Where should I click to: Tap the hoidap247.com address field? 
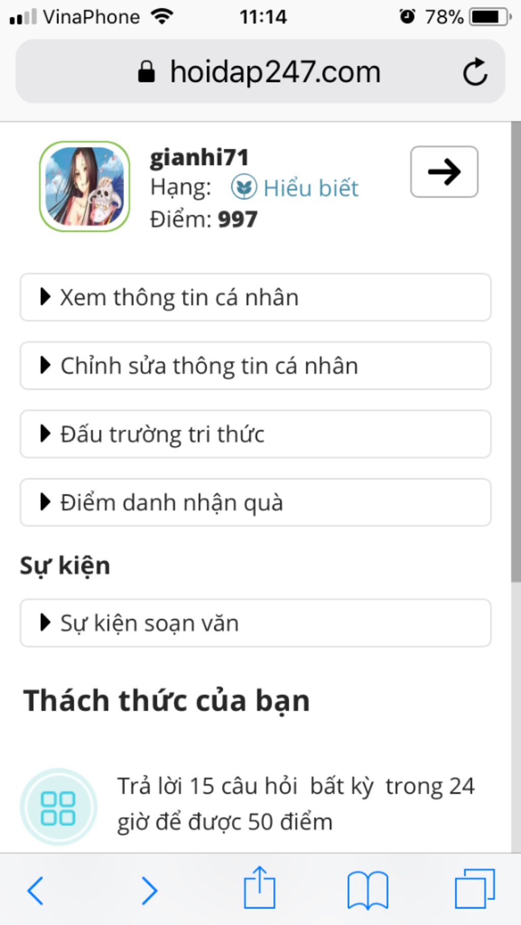pyautogui.click(x=260, y=71)
